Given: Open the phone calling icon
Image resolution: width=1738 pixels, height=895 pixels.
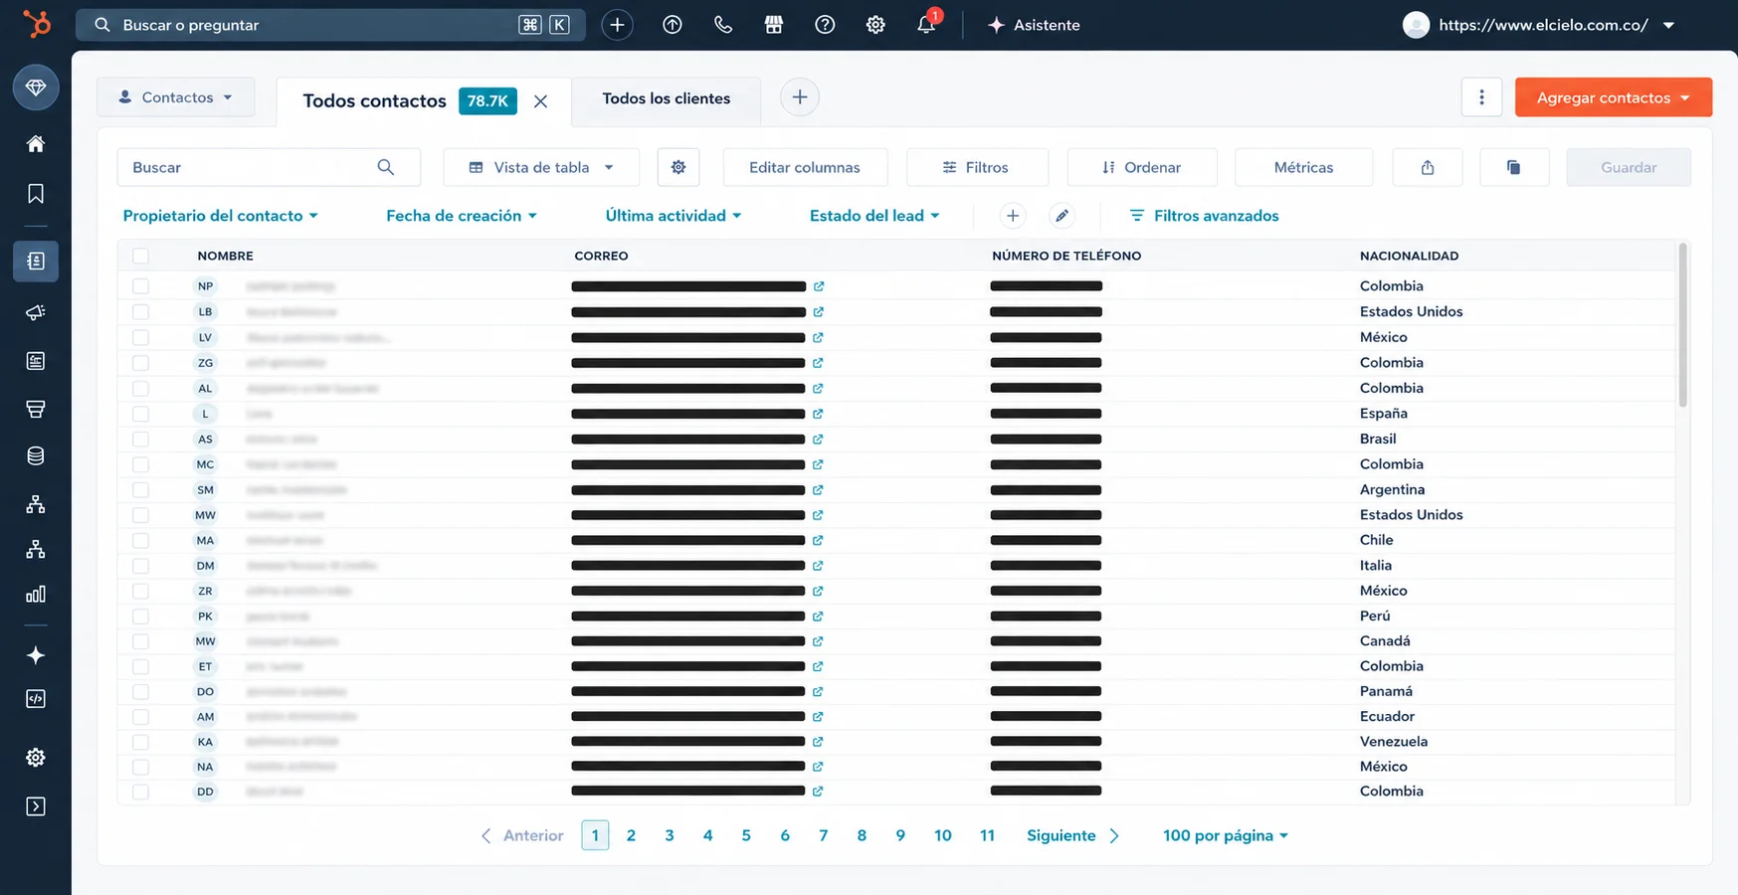Looking at the screenshot, I should (x=723, y=25).
